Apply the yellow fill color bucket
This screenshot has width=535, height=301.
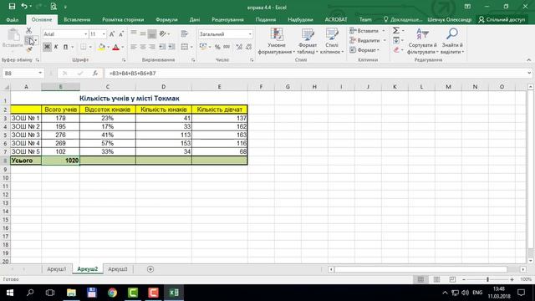[x=101, y=47]
